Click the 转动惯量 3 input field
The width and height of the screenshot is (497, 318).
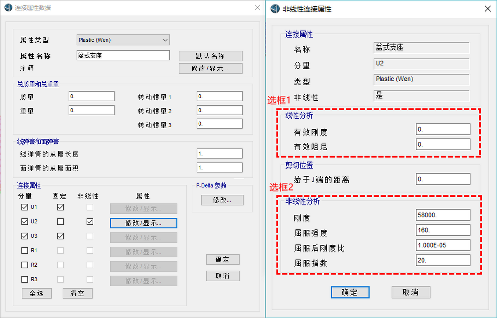(x=220, y=124)
